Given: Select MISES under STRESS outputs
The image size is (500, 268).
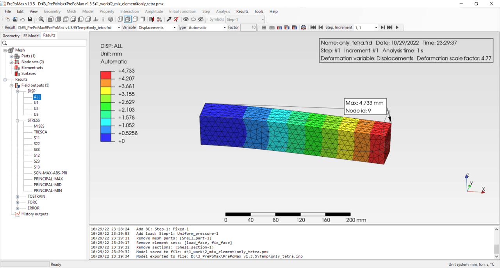Looking at the screenshot, I should (39, 126).
